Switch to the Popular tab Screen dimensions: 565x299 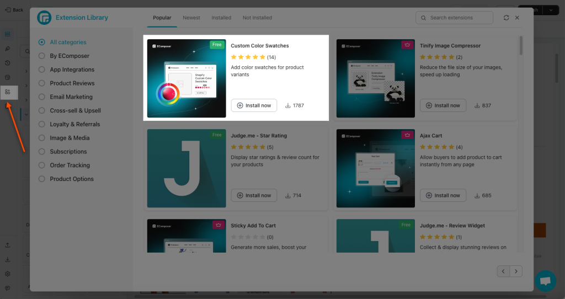click(x=162, y=18)
